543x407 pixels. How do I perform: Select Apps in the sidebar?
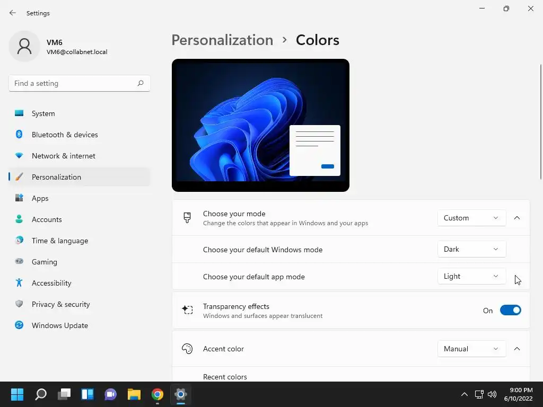click(80, 198)
